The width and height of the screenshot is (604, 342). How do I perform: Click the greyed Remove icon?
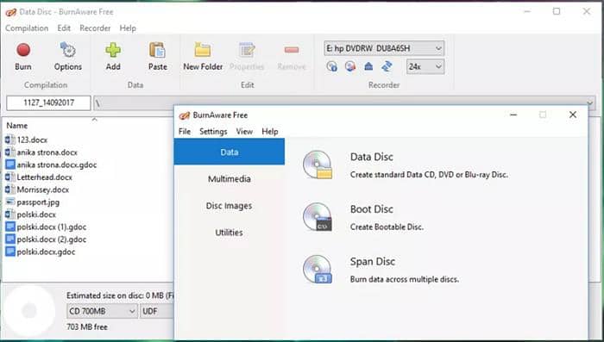coord(292,50)
